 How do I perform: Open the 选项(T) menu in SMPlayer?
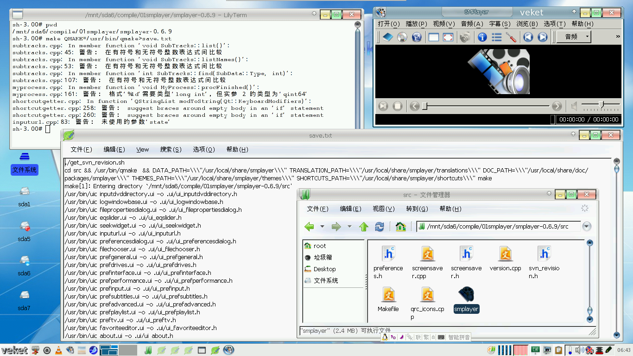[555, 24]
